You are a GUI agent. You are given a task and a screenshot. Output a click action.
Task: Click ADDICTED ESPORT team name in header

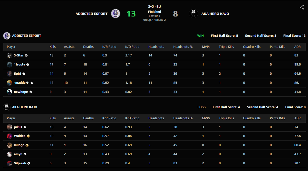(91, 14)
